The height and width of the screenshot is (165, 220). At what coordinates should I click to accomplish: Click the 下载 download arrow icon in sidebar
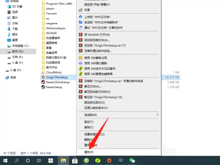click(x=9, y=29)
